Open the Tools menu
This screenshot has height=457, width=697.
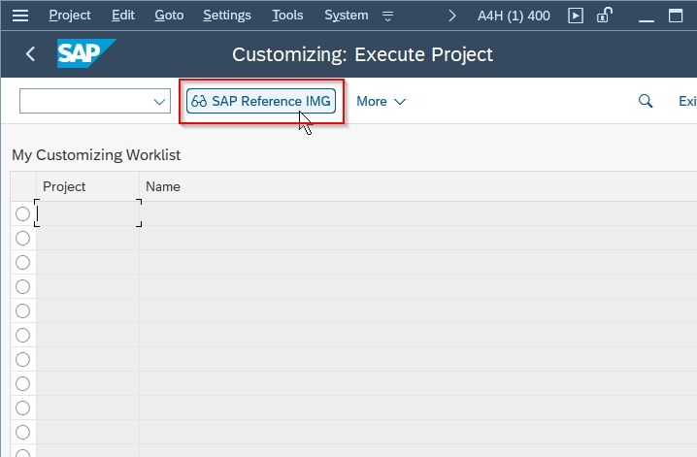point(287,16)
